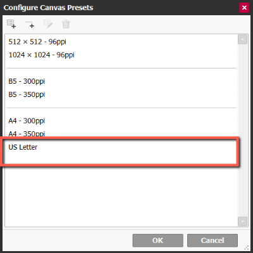The width and height of the screenshot is (253, 253).
Task: Click the add separator icon
Action: tap(30, 24)
